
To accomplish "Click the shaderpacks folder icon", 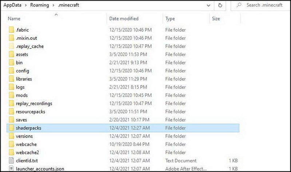I will [11, 128].
